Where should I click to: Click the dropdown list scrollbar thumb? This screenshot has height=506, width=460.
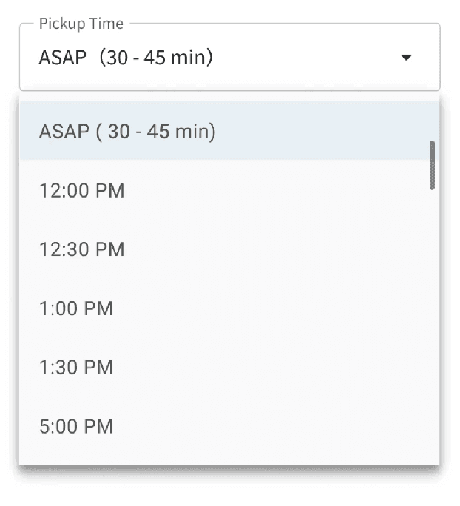tap(432, 165)
